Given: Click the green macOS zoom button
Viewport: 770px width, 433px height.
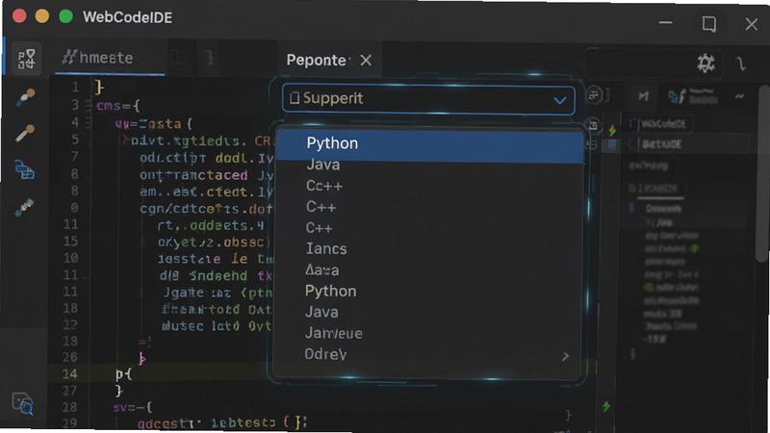Looking at the screenshot, I should coord(65,16).
